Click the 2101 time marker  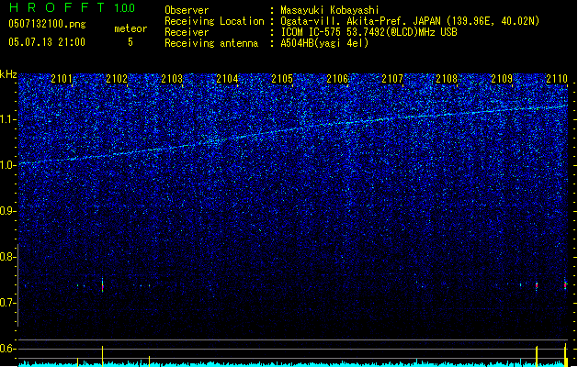pos(62,79)
